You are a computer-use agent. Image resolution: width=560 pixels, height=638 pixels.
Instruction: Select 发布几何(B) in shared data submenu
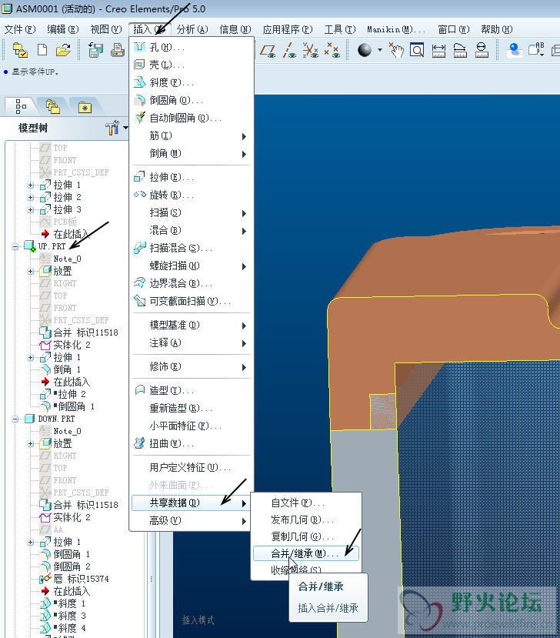click(x=306, y=519)
